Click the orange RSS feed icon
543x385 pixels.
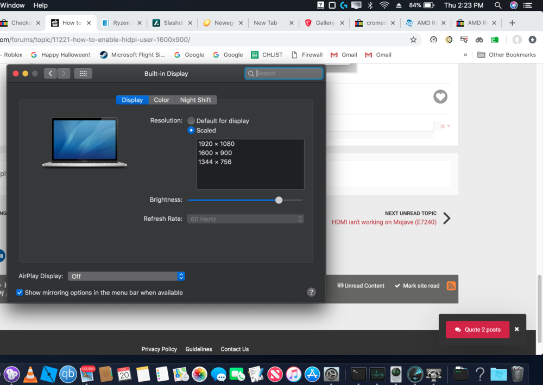tap(451, 286)
